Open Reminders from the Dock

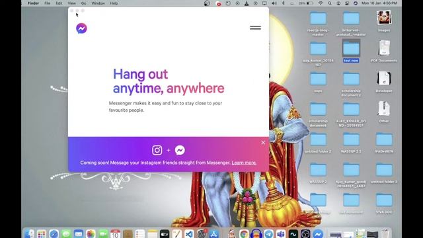(139, 233)
